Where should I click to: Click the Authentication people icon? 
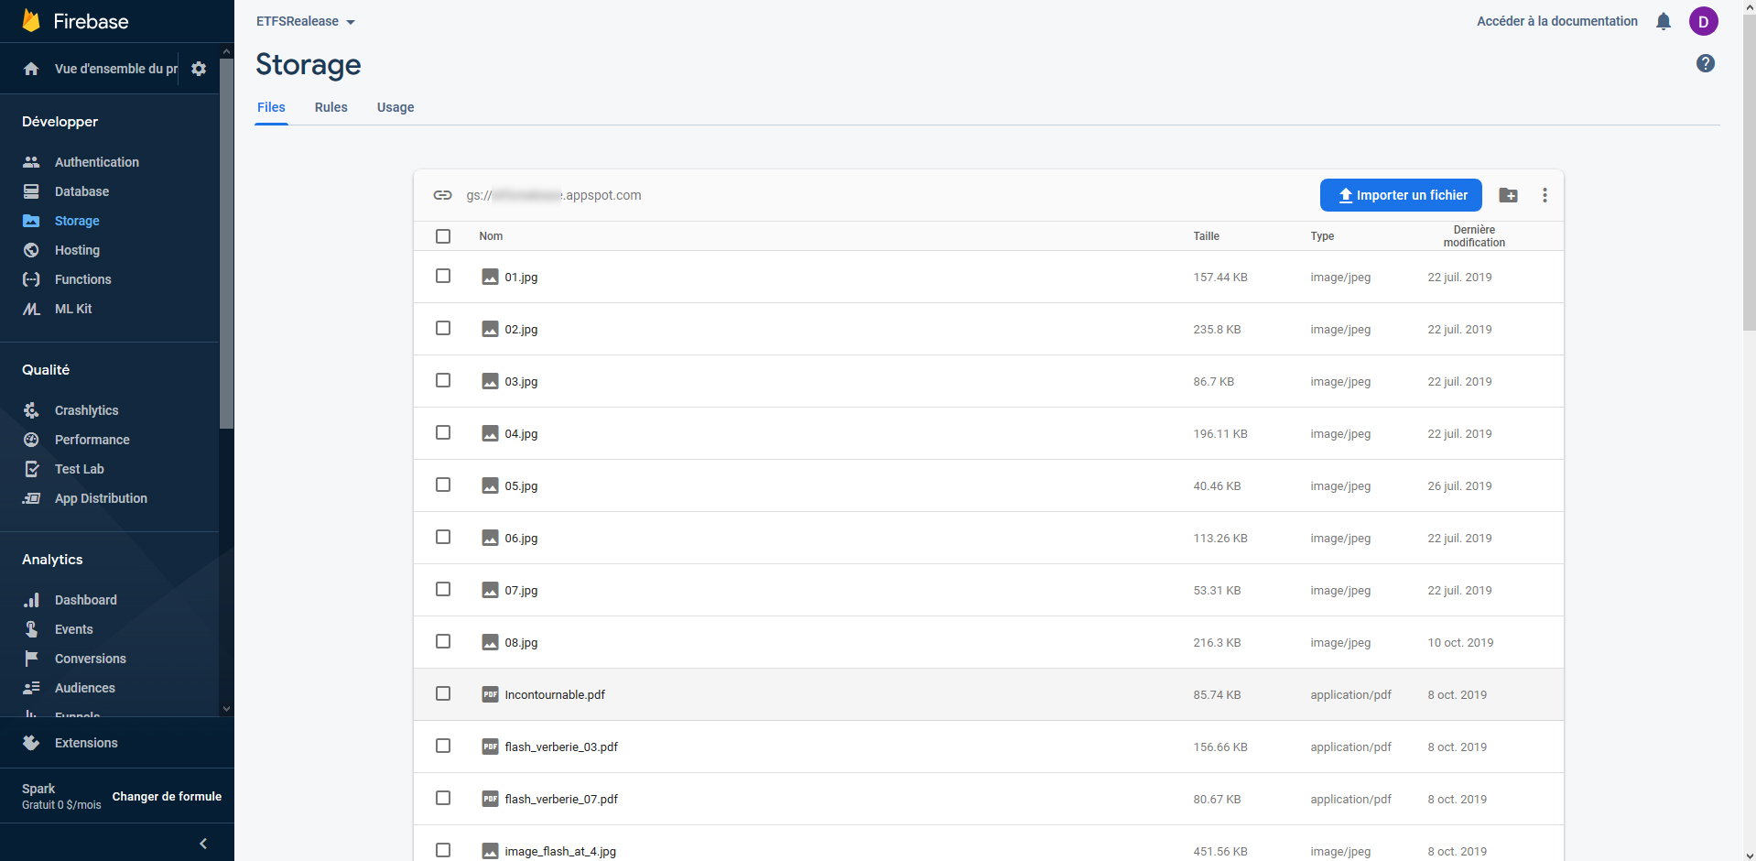click(x=31, y=162)
